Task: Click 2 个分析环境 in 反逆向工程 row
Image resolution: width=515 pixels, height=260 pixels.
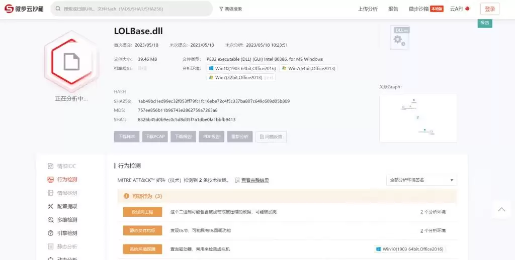Action: tap(433, 212)
